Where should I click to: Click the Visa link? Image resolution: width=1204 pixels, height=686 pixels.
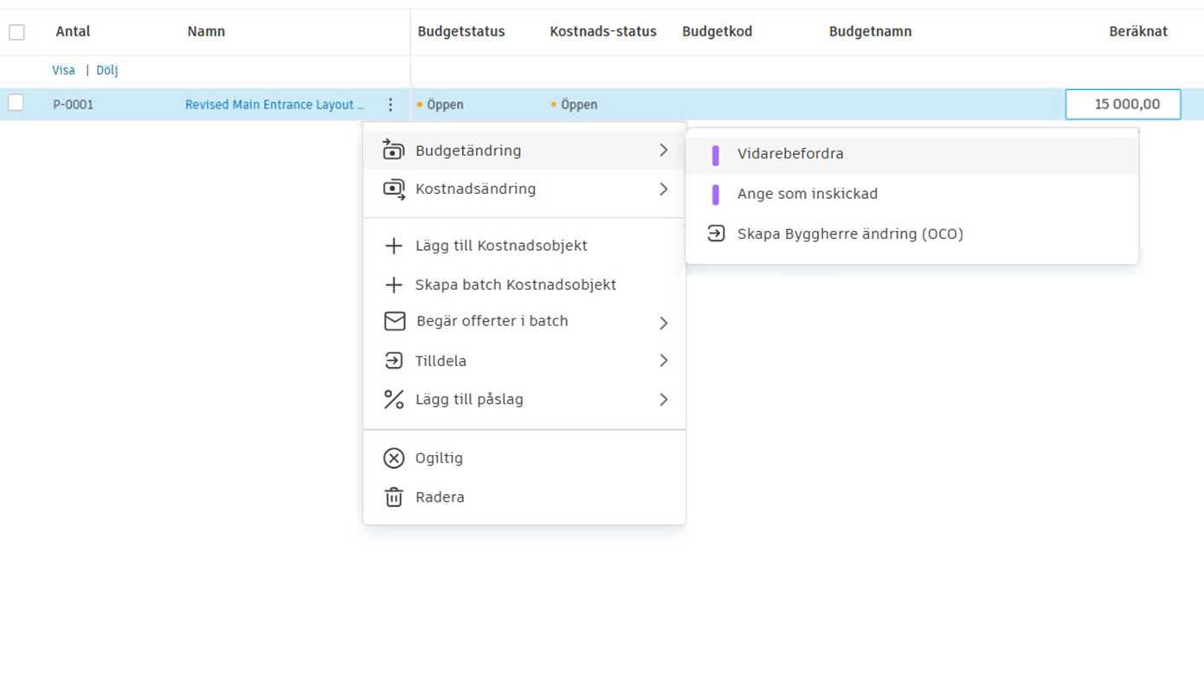(63, 70)
